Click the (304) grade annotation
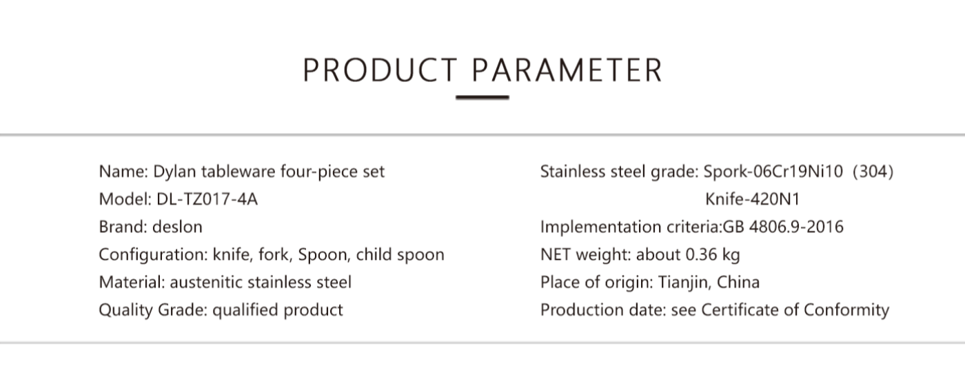This screenshot has height=368, width=965. [873, 172]
